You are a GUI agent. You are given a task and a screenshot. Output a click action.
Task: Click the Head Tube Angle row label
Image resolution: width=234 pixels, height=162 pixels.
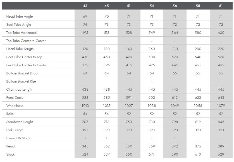tap(20, 17)
